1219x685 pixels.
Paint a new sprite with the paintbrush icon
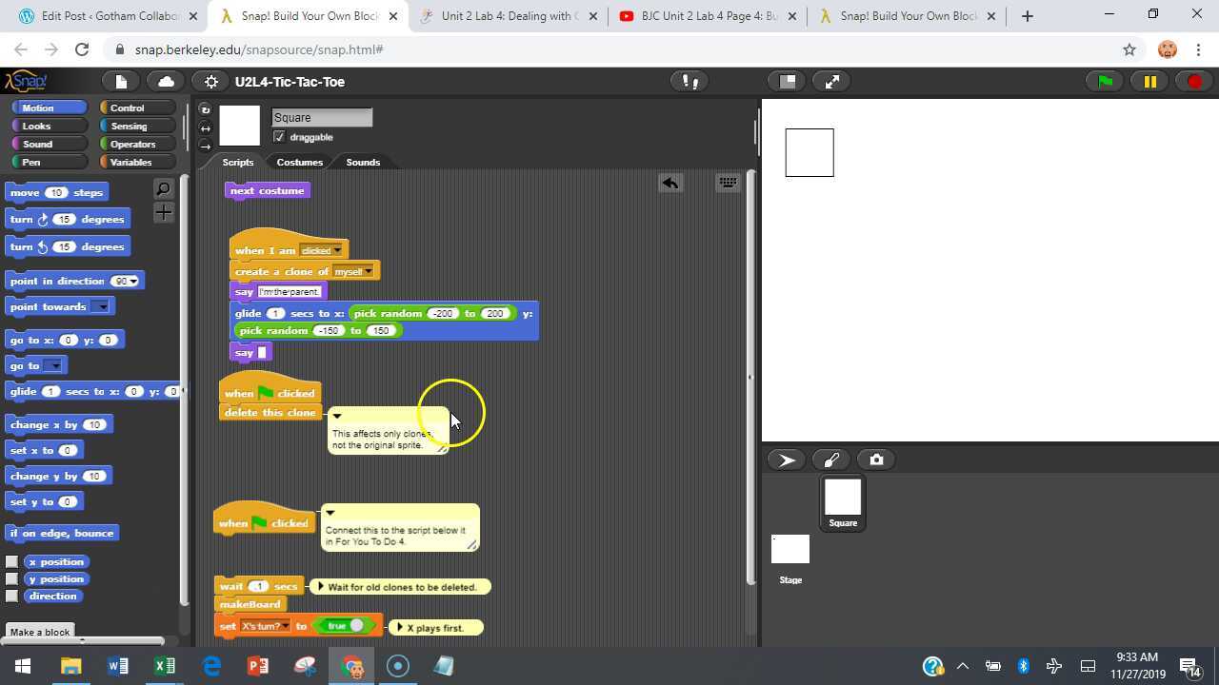click(829, 460)
